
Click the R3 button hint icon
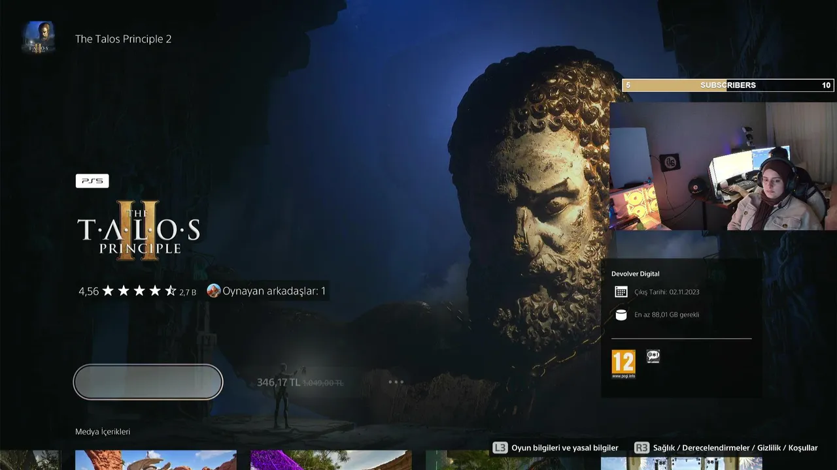641,448
